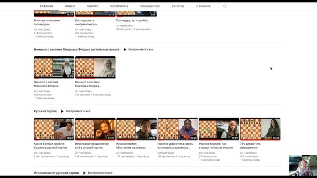
Task: Play all in Отклонения от русской партии
Action: pyautogui.click(x=98, y=173)
